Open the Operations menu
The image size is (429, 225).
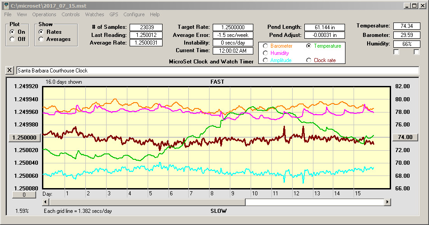pos(44,14)
